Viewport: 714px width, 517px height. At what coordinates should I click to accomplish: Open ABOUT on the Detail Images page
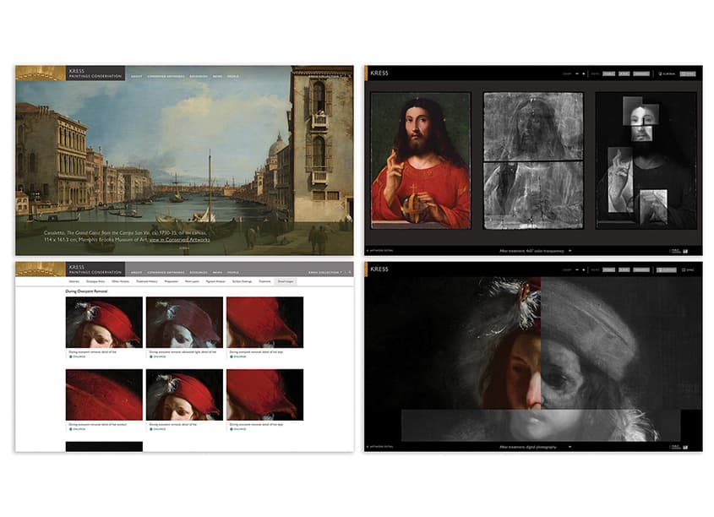coord(137,273)
